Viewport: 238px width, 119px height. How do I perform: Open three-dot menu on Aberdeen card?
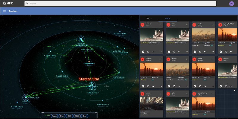(x=161, y=25)
